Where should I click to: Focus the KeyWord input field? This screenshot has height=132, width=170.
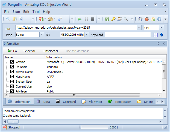pos(128,35)
